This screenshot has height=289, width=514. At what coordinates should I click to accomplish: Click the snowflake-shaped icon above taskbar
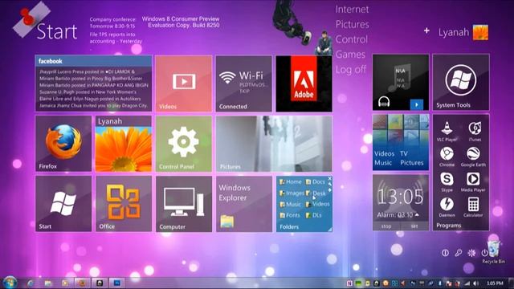(x=471, y=253)
